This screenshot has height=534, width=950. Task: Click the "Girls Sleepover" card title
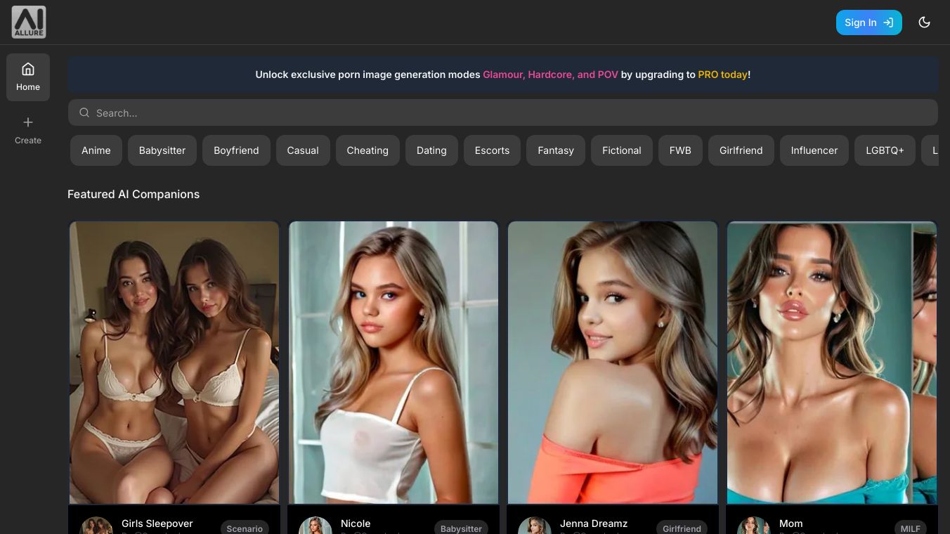click(x=157, y=523)
